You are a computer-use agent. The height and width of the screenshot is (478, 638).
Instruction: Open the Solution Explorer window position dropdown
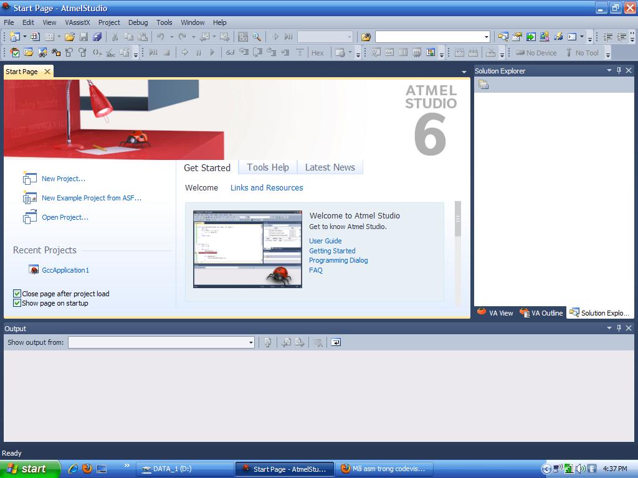[609, 70]
